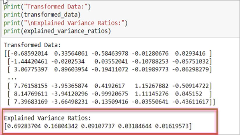The image size is (240, 135).
Task: Click the "Explained Variance Ratios:" output heading
Action: tap(47, 118)
